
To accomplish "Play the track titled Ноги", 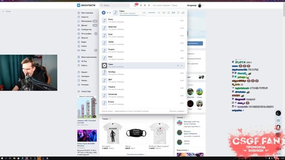I will [143, 58].
